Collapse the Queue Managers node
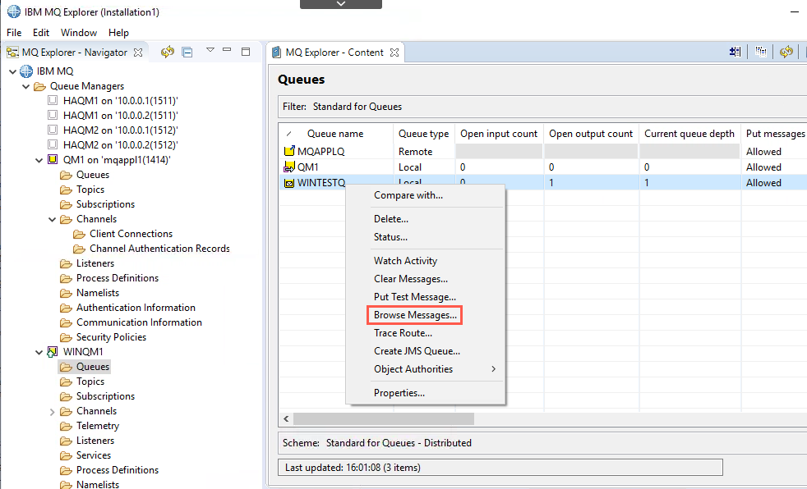 [x=25, y=86]
